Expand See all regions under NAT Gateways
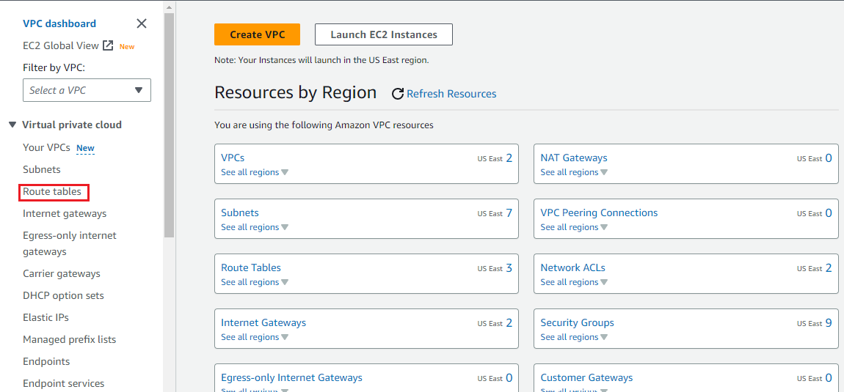 pos(575,172)
